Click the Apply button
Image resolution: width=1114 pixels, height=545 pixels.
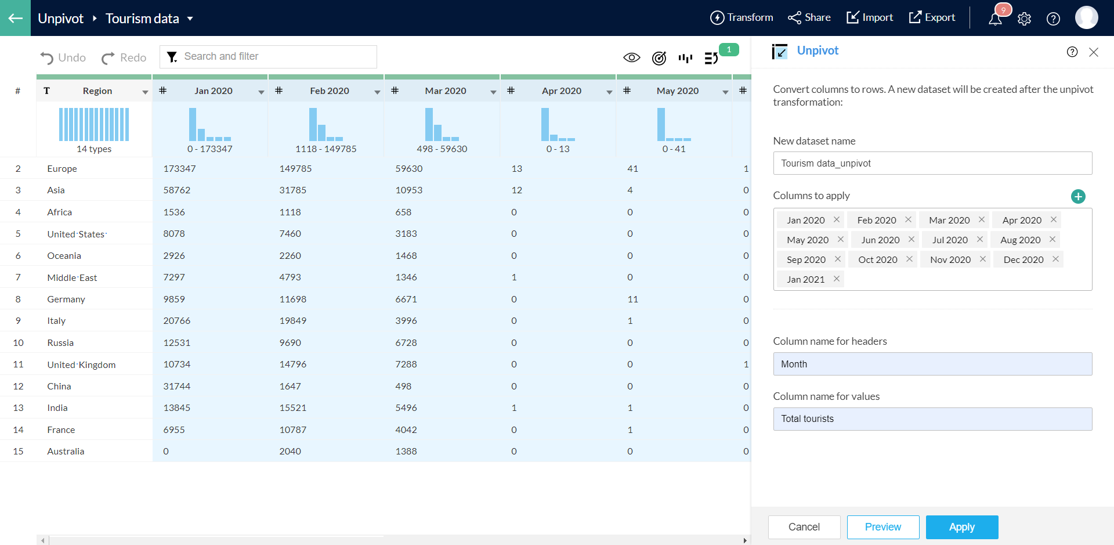(961, 527)
